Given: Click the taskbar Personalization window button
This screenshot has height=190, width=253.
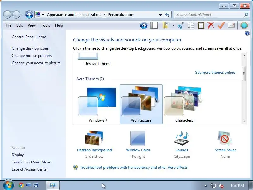Looking at the screenshot, I should [x=53, y=185].
